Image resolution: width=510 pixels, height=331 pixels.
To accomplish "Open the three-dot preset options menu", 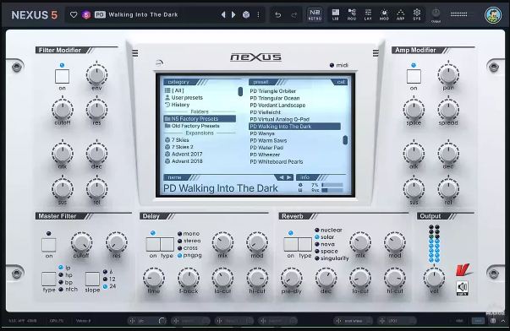I will (x=258, y=14).
